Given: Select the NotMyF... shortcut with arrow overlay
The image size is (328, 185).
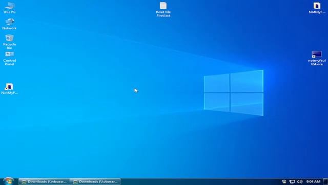Looking at the screenshot, I should 9,89.
